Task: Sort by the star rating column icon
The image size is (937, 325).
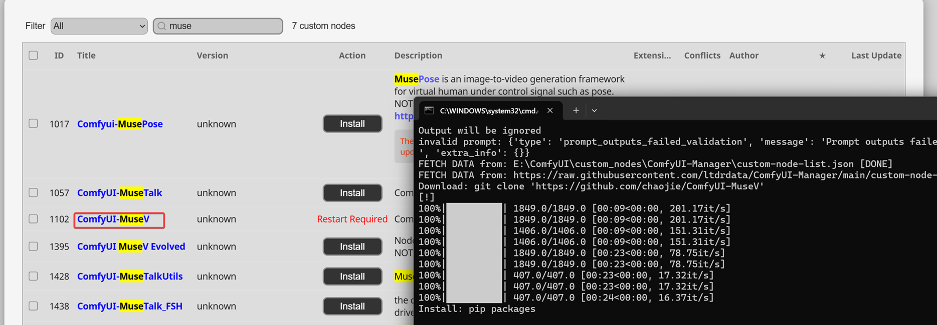Action: (822, 55)
